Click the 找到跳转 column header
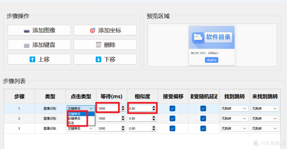 tap(235, 96)
